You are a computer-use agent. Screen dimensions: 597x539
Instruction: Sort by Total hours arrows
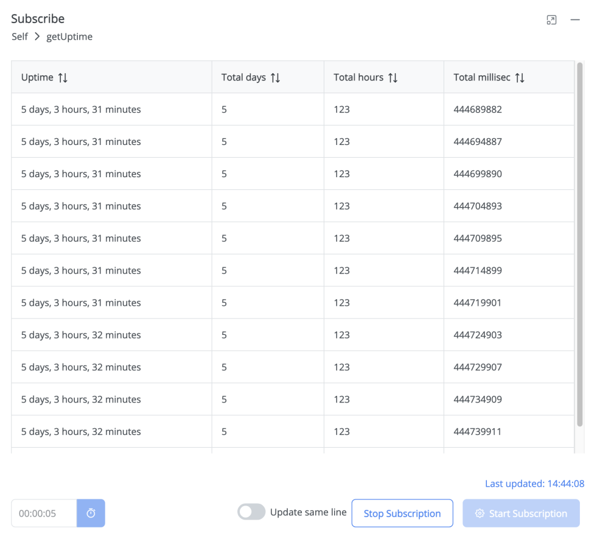393,77
